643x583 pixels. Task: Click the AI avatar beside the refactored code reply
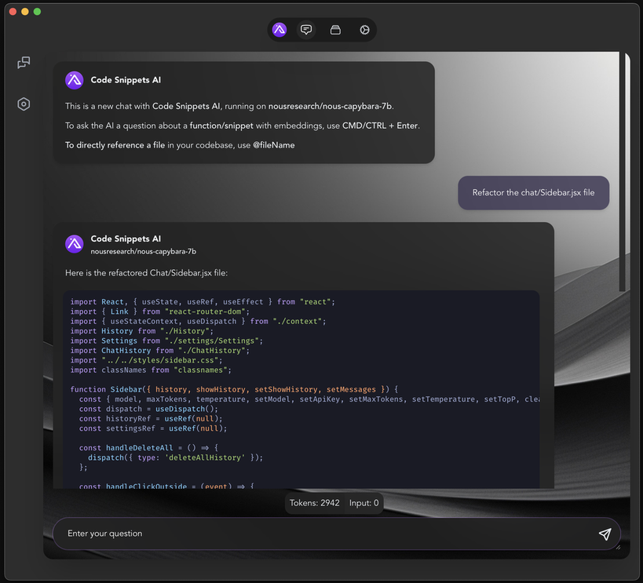pyautogui.click(x=74, y=244)
